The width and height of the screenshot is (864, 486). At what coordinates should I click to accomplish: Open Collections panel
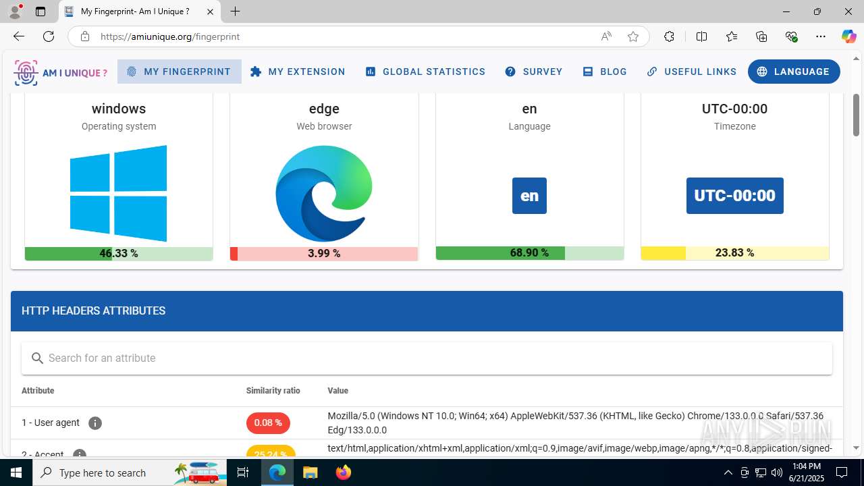tap(761, 36)
